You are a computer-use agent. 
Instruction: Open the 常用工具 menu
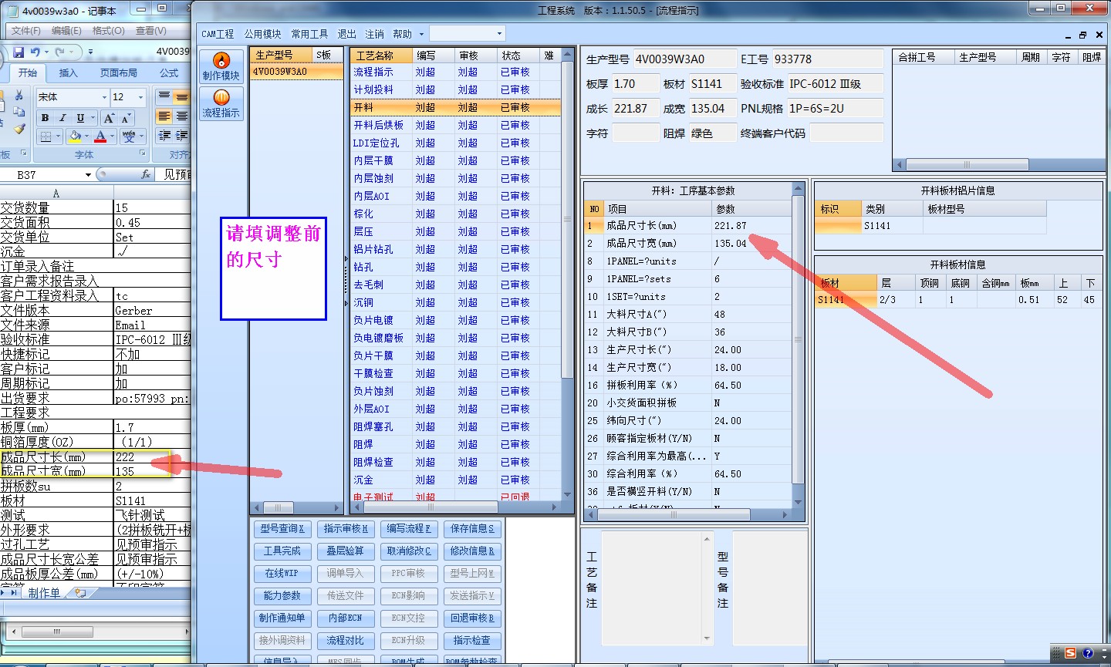point(309,34)
